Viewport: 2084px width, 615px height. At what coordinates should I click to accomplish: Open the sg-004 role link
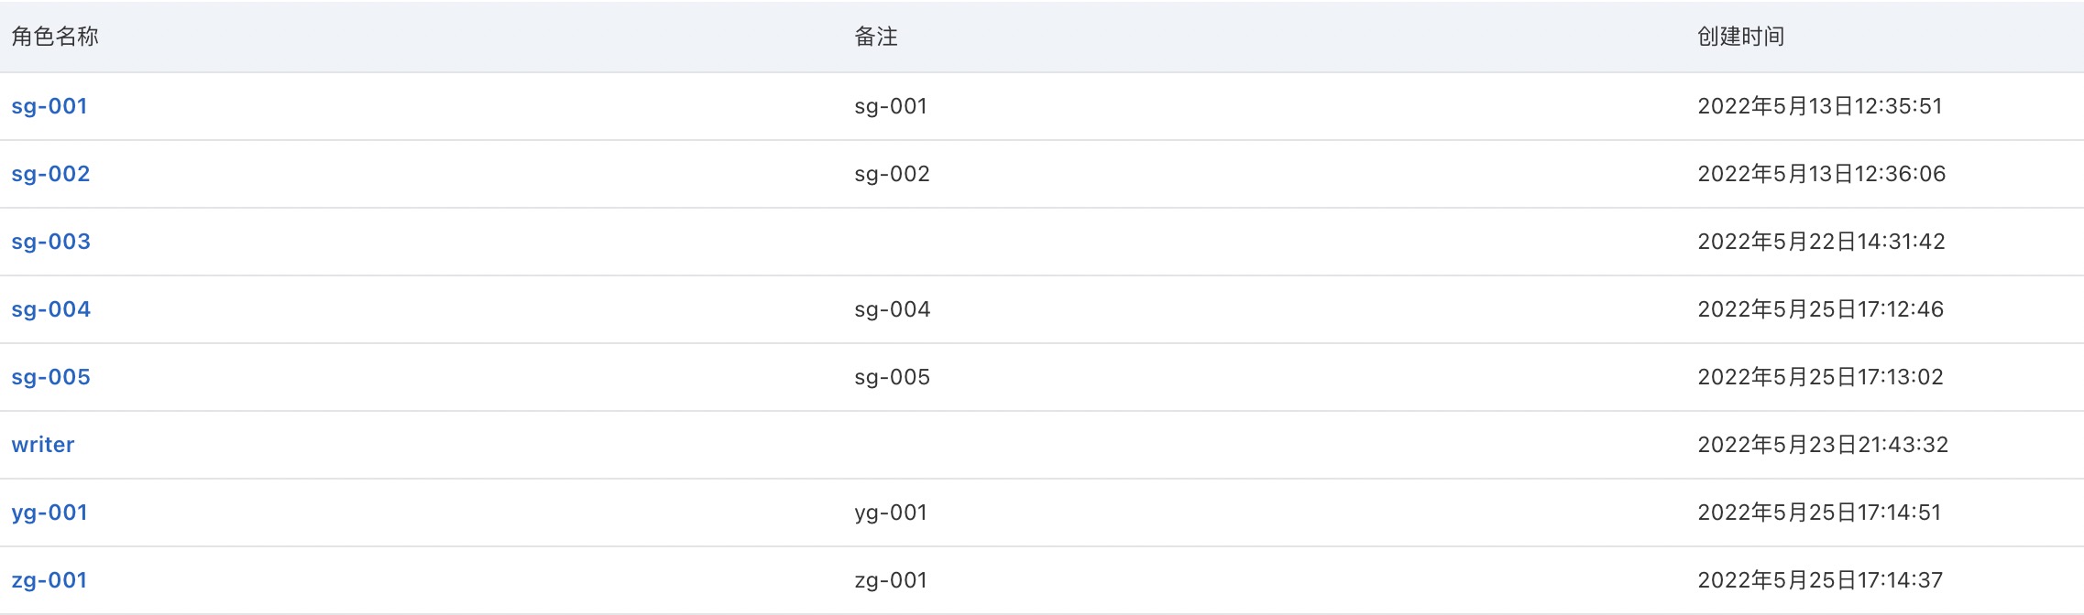[x=50, y=310]
